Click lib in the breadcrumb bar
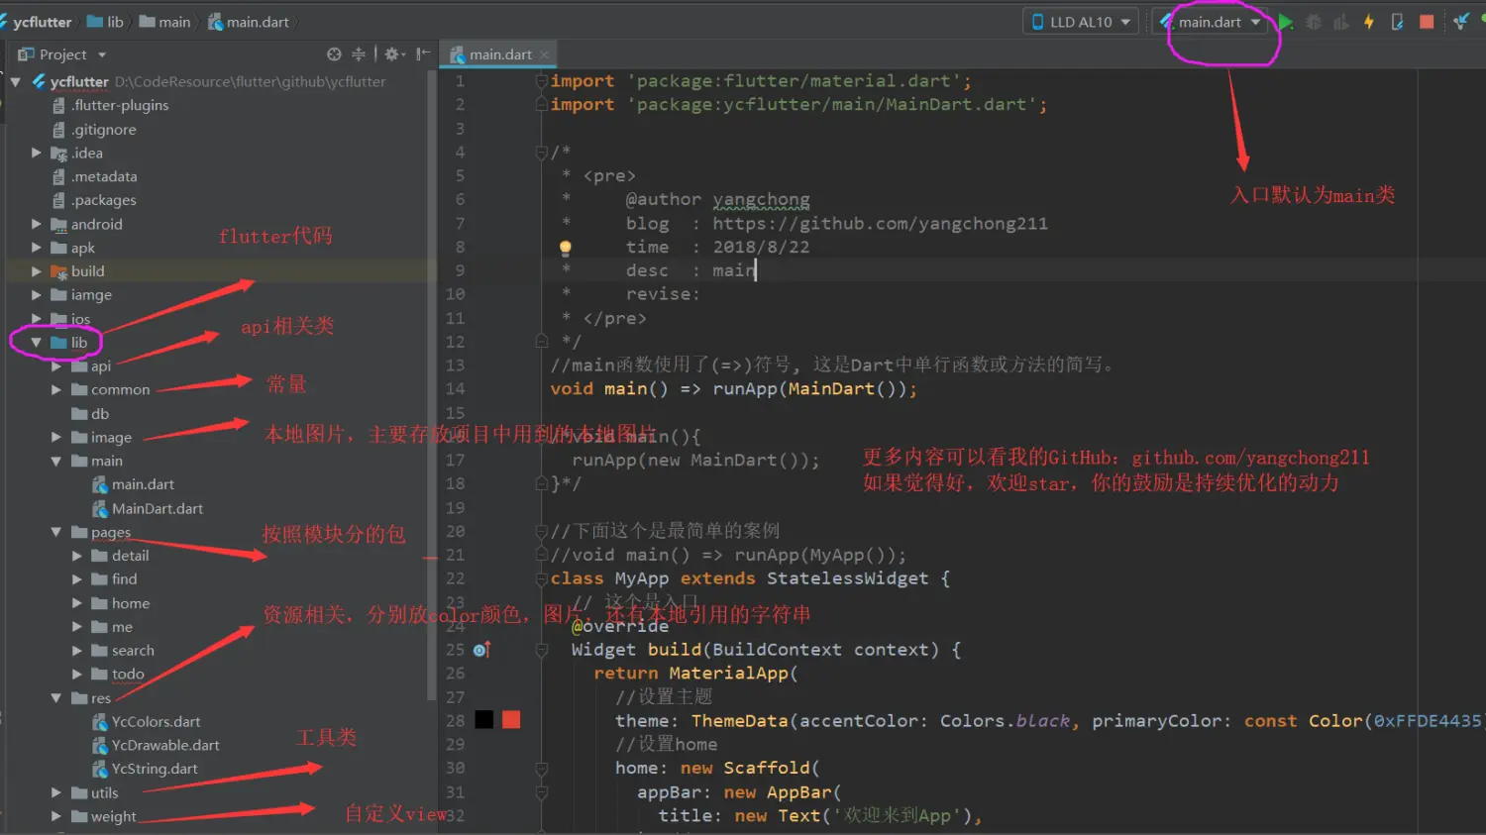This screenshot has width=1486, height=835. coord(106,22)
